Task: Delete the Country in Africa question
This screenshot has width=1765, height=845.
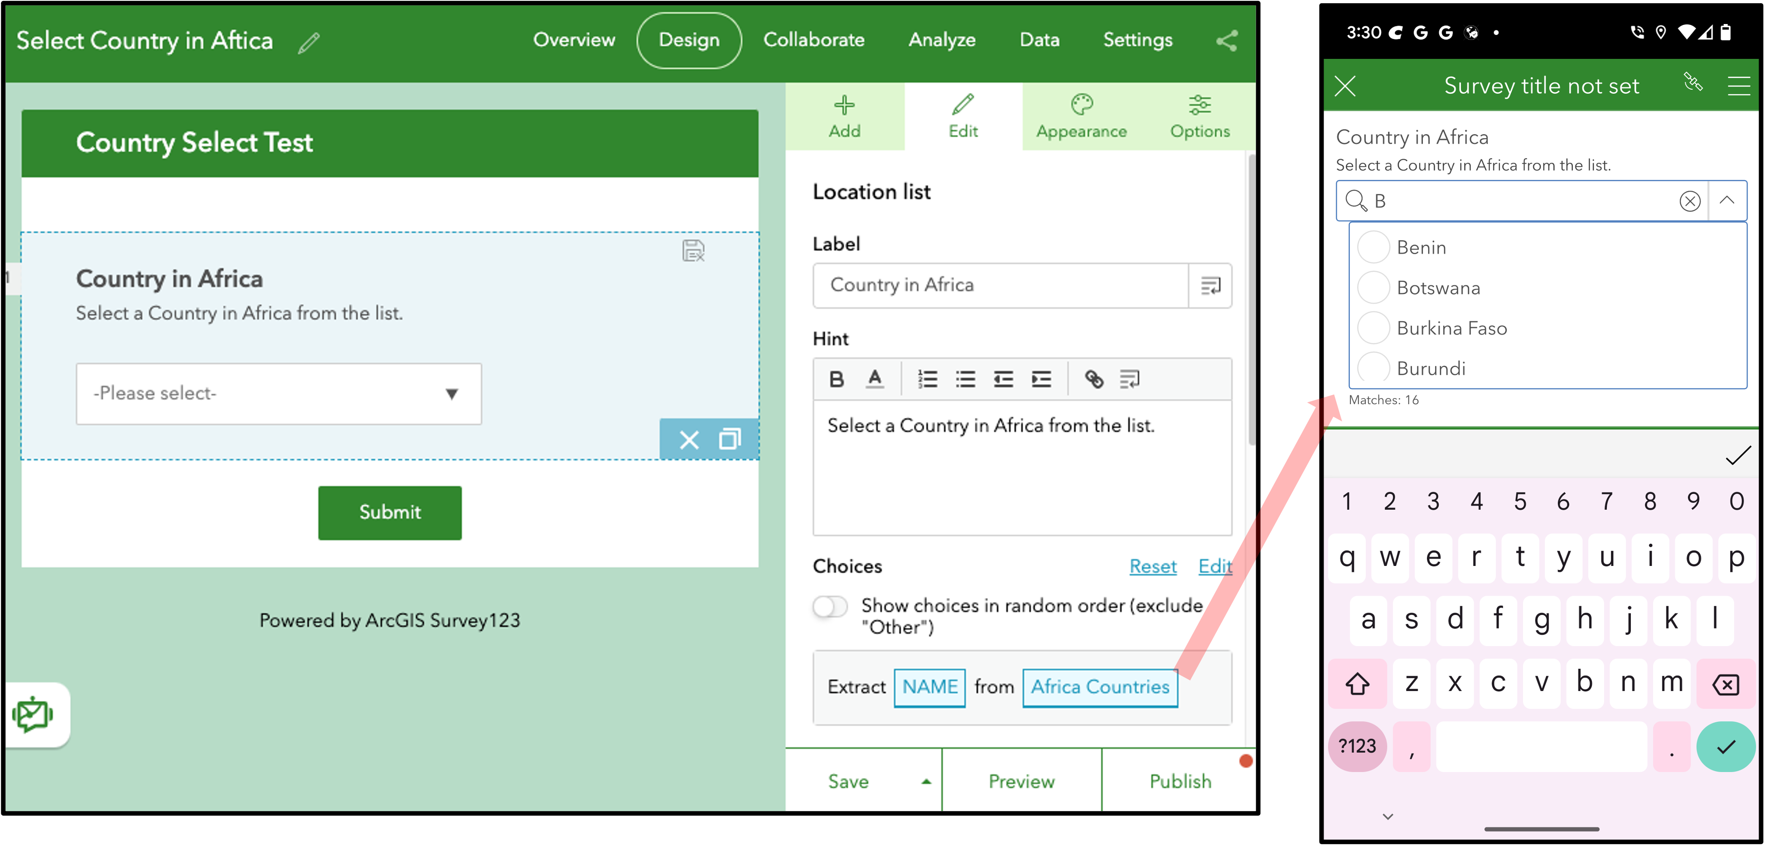Action: [689, 439]
